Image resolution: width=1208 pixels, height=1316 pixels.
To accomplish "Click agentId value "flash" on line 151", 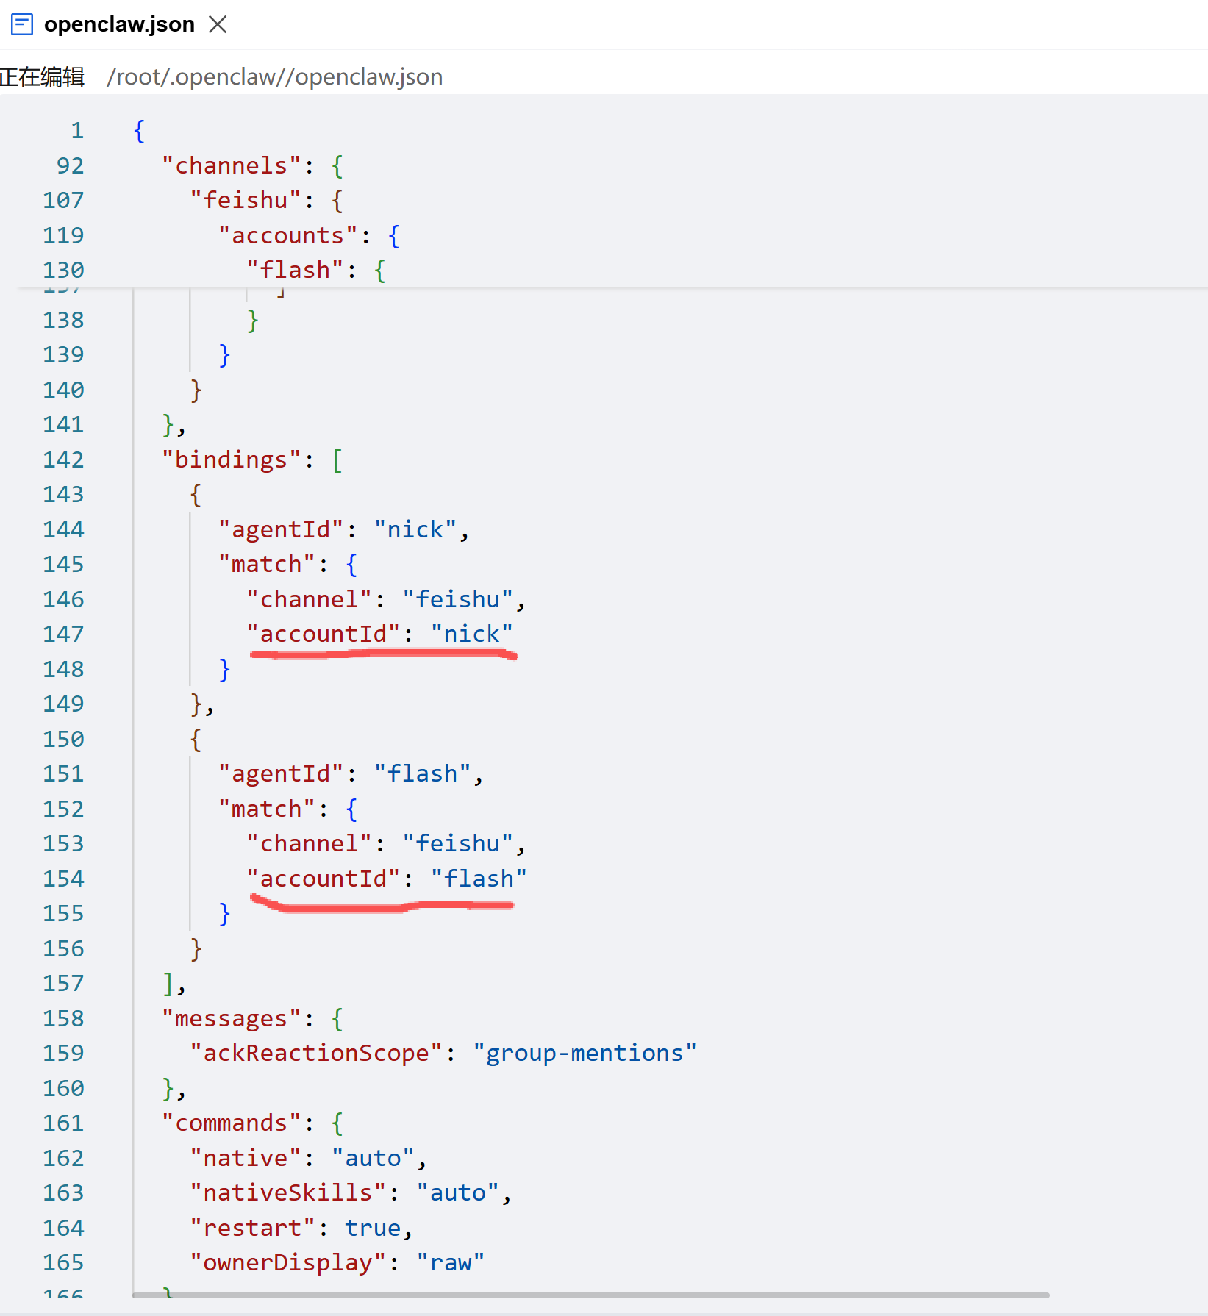I will click(423, 773).
